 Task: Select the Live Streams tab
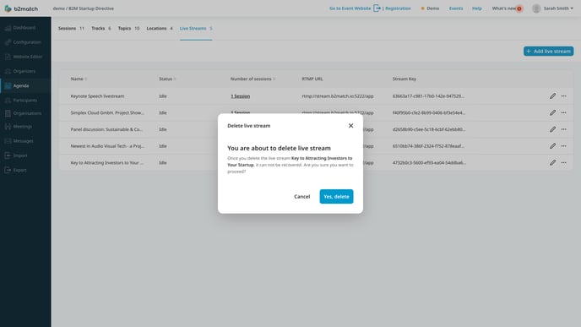pyautogui.click(x=196, y=29)
